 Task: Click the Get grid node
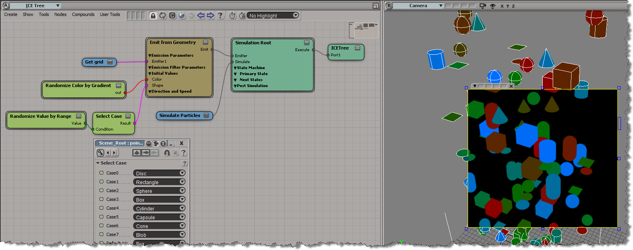[94, 62]
